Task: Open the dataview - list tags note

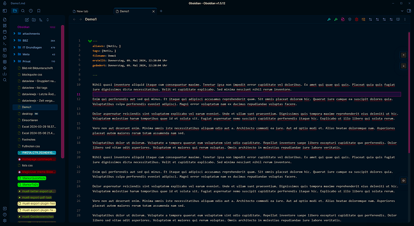Action: point(35,88)
